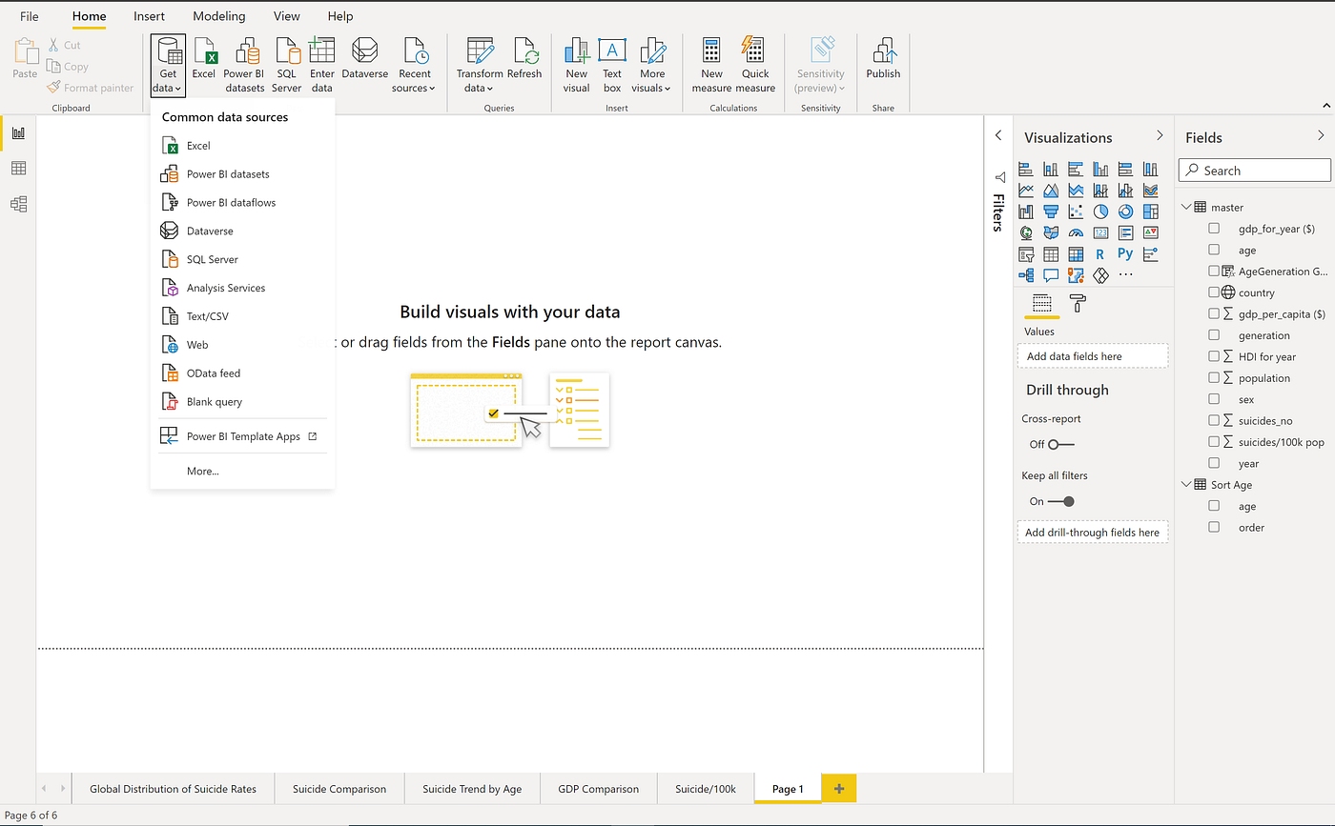Viewport: 1335px width, 826px height.
Task: Collapse the Visualizations pane chevron
Action: click(x=1160, y=136)
